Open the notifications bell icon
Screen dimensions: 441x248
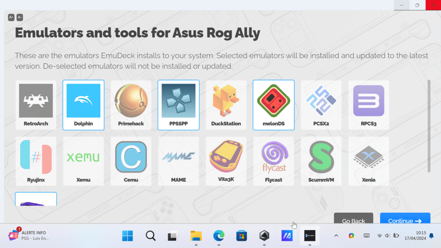point(431,235)
